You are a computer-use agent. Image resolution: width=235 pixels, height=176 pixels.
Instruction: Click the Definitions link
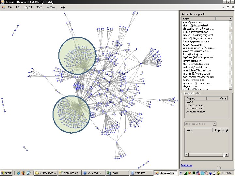tap(187, 165)
